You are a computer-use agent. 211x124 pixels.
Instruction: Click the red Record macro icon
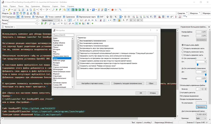click(x=112, y=10)
